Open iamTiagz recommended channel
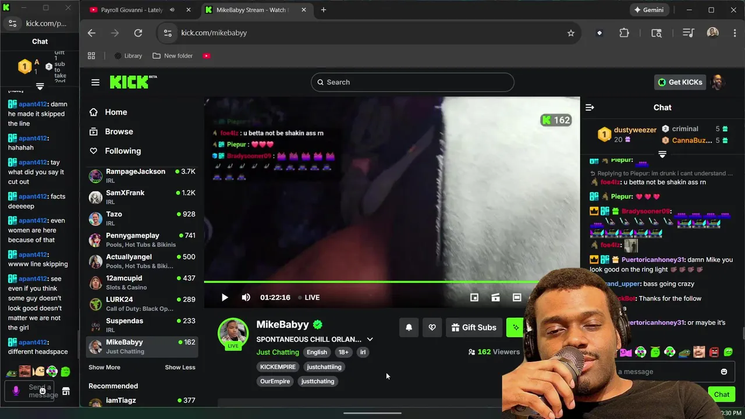Viewport: 745px width, 419px height. coord(142,402)
